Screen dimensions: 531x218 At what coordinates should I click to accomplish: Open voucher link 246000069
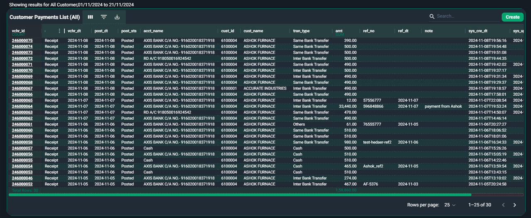[x=22, y=76]
